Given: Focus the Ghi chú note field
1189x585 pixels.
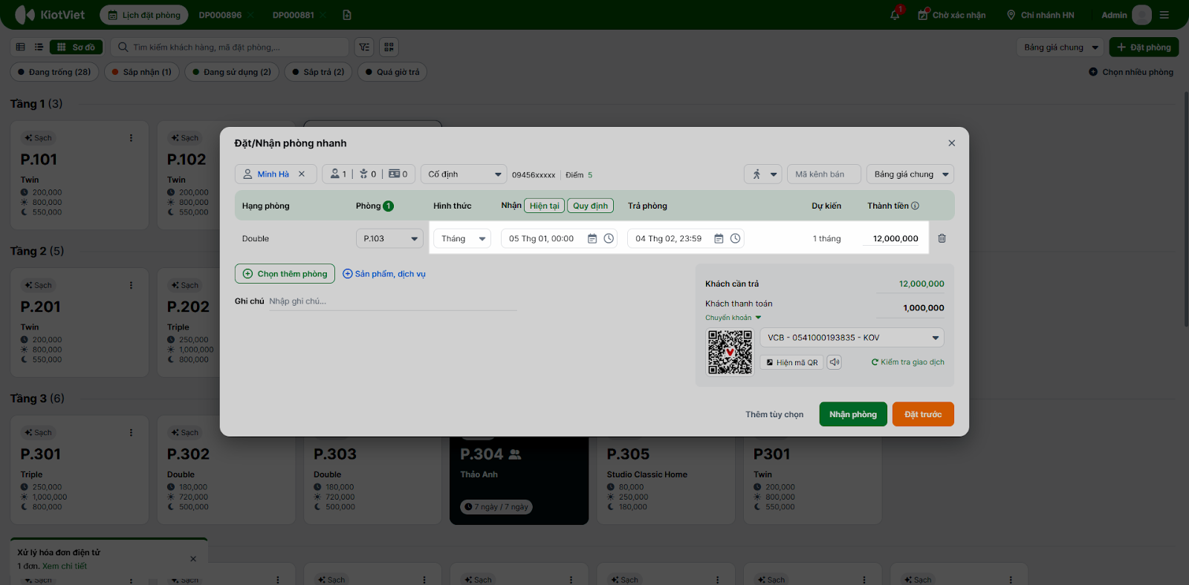Looking at the screenshot, I should click(x=392, y=301).
